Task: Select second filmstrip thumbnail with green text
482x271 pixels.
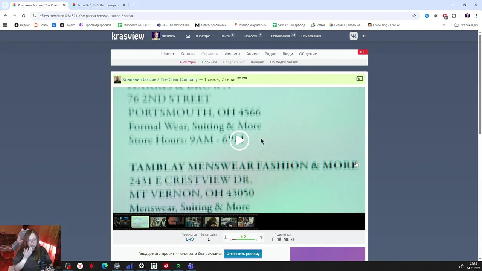Action: click(140, 222)
